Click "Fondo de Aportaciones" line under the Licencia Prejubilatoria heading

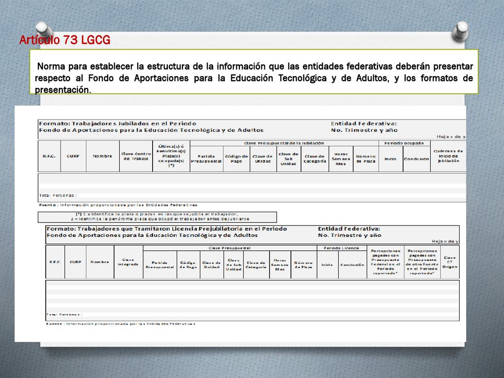point(153,235)
